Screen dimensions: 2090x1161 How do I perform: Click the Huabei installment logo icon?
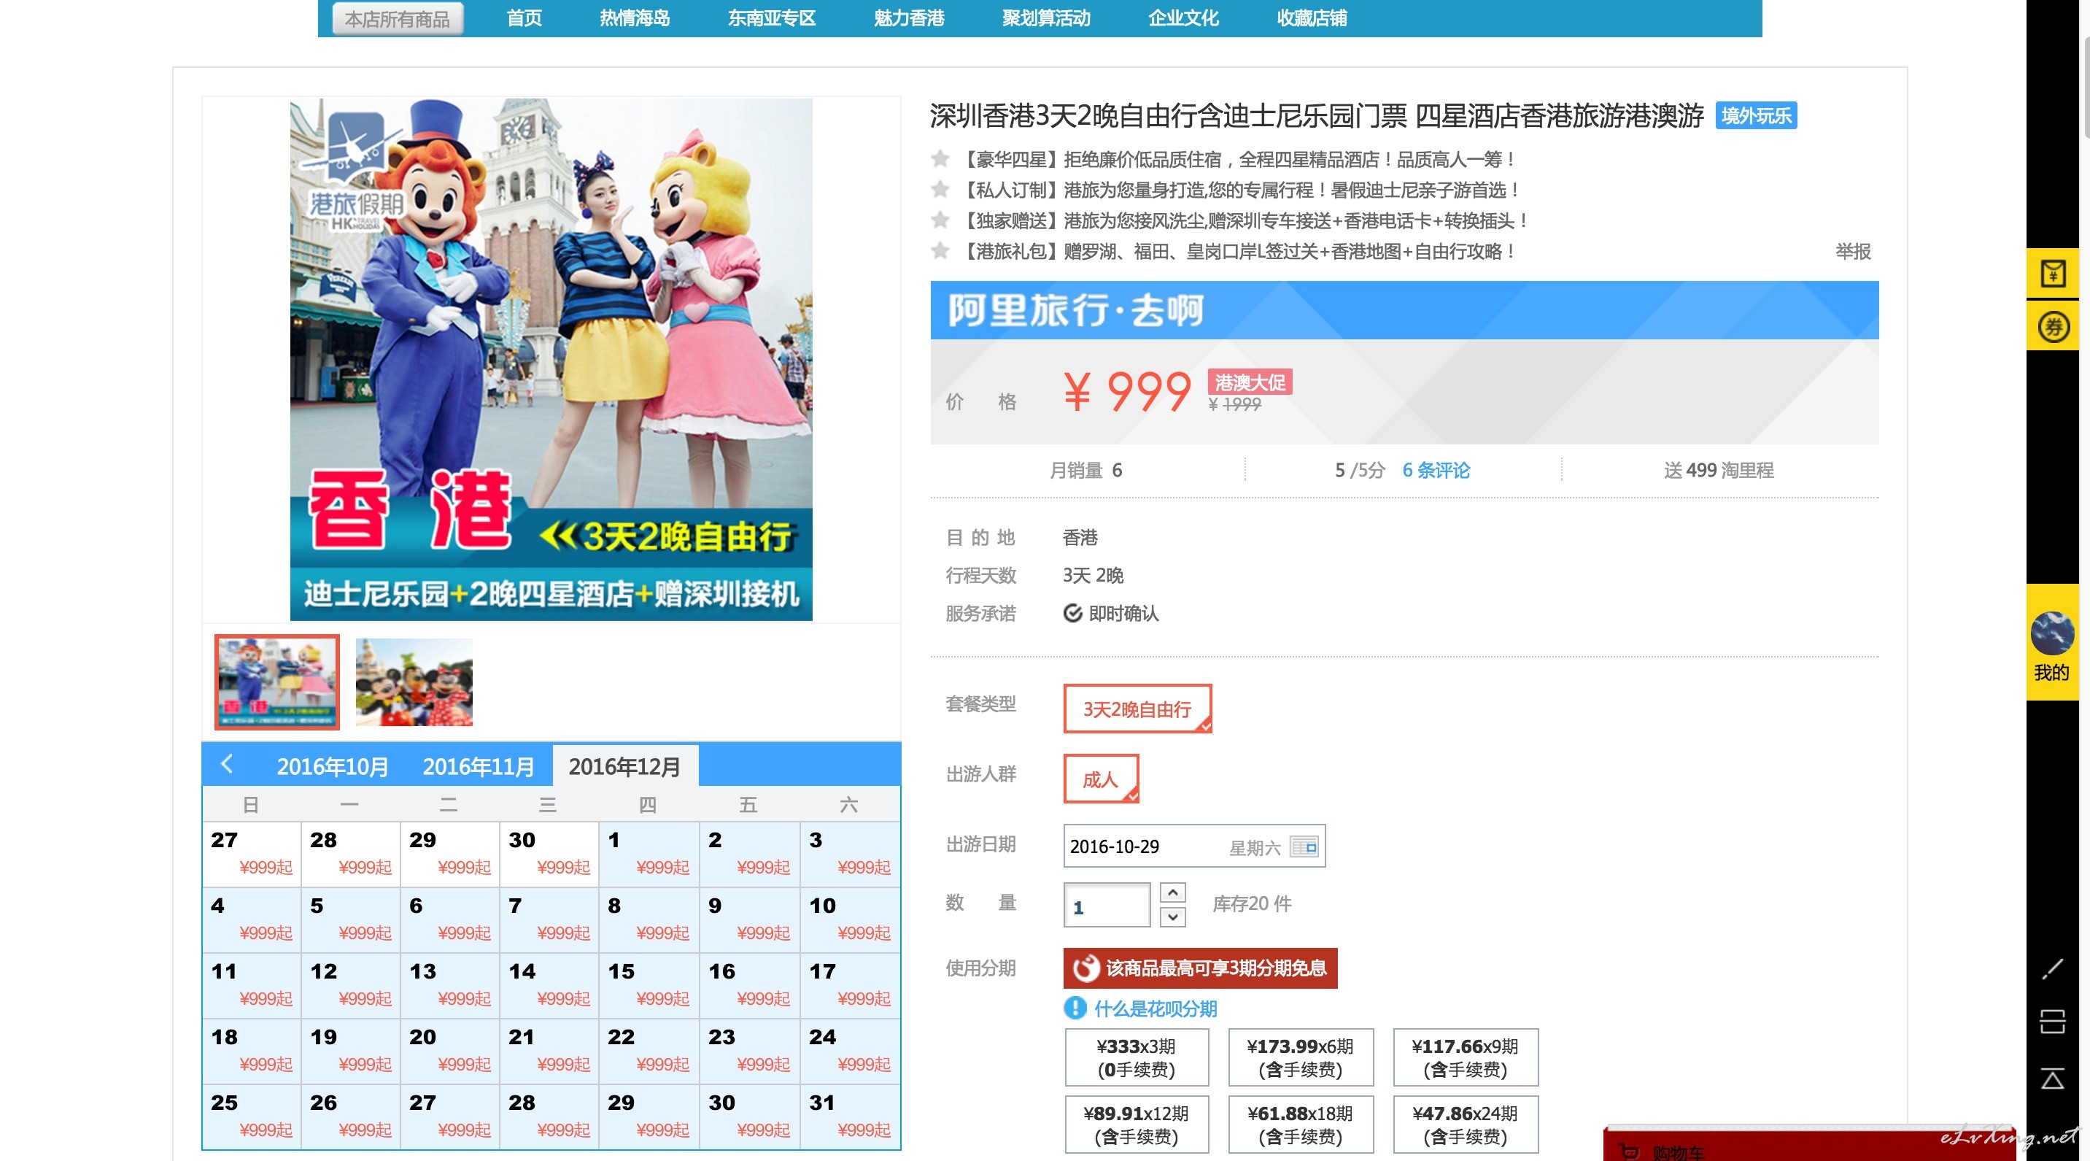pos(1085,968)
